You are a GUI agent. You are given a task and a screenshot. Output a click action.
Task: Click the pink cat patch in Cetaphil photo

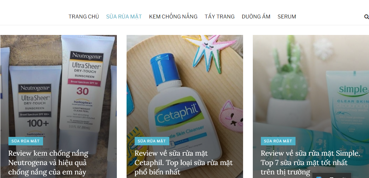click(x=231, y=116)
